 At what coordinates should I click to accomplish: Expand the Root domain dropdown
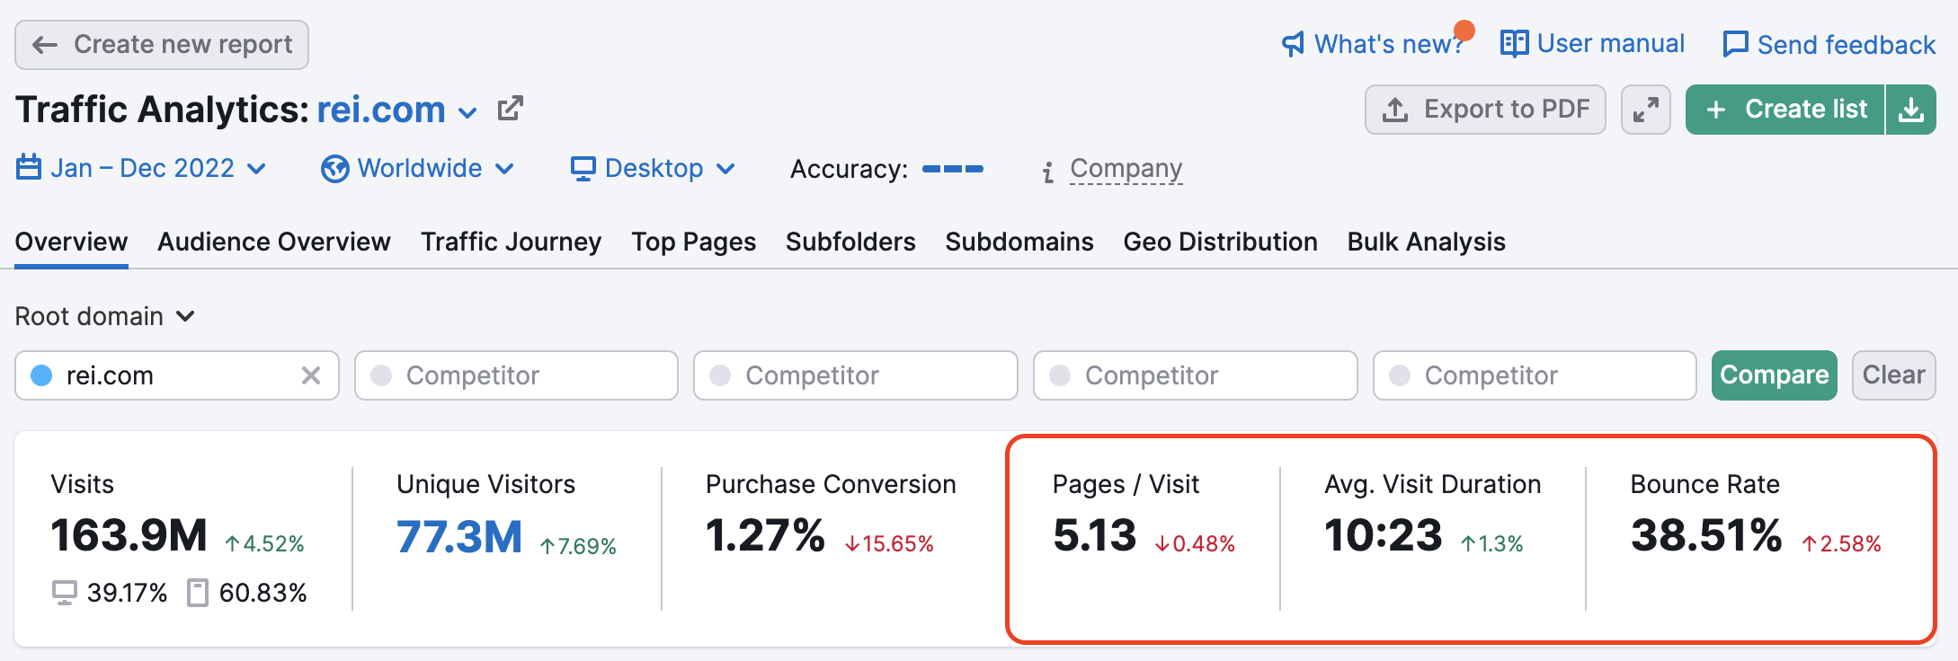tap(105, 316)
